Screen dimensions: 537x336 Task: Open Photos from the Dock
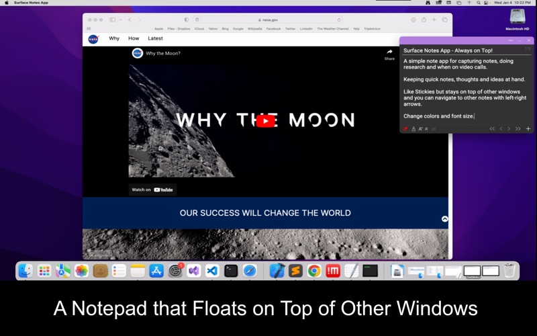click(81, 271)
